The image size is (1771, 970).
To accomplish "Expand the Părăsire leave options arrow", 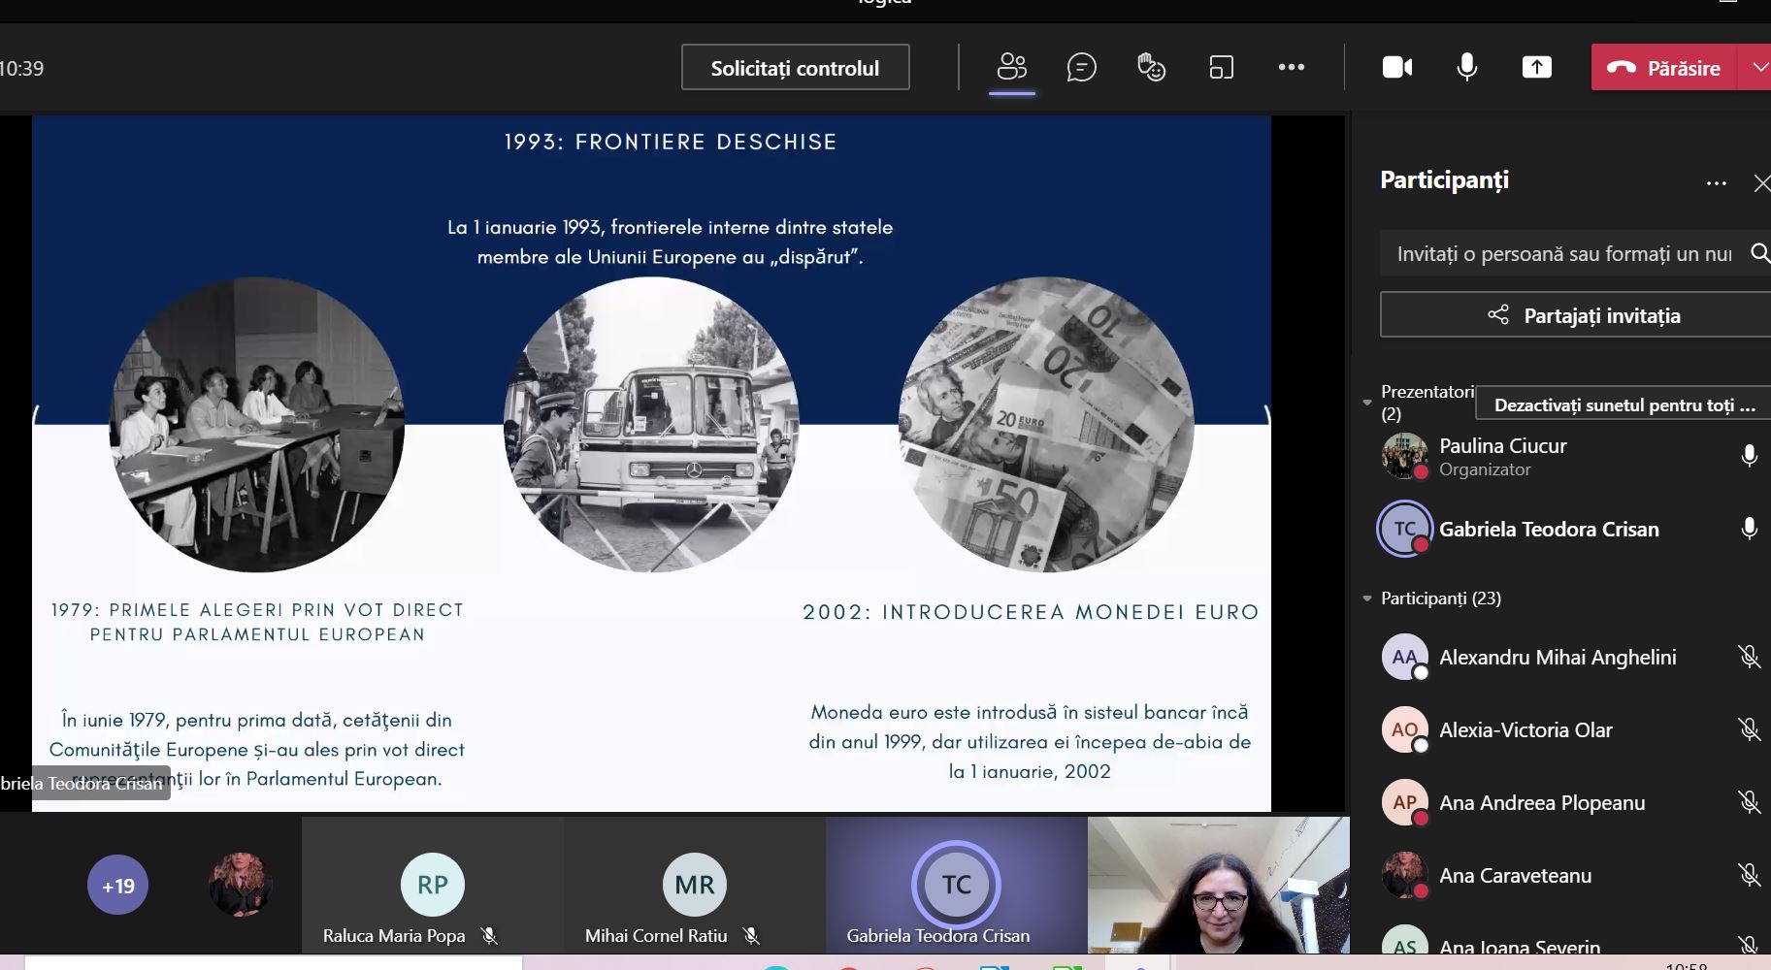I will click(x=1757, y=67).
